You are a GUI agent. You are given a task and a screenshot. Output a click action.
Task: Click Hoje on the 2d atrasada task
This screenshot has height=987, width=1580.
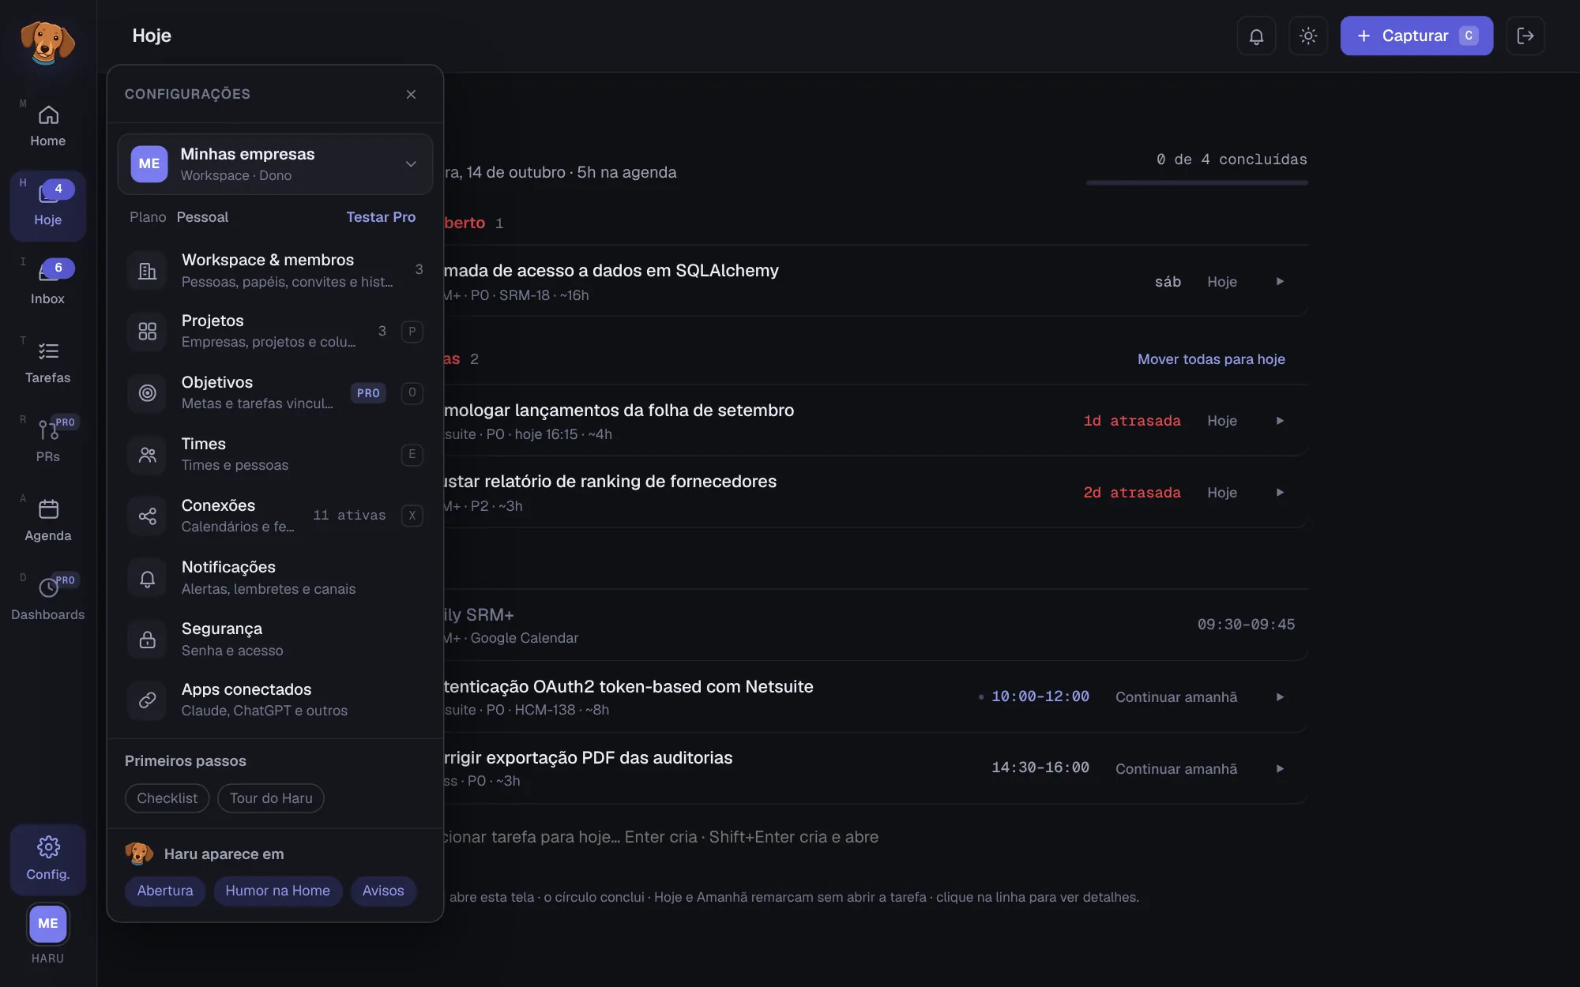[x=1221, y=493]
